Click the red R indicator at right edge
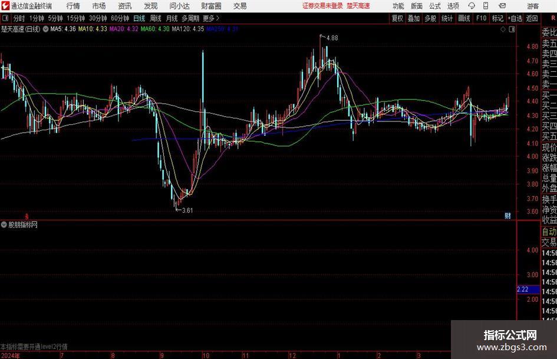This screenshot has height=359, width=557. point(553,18)
